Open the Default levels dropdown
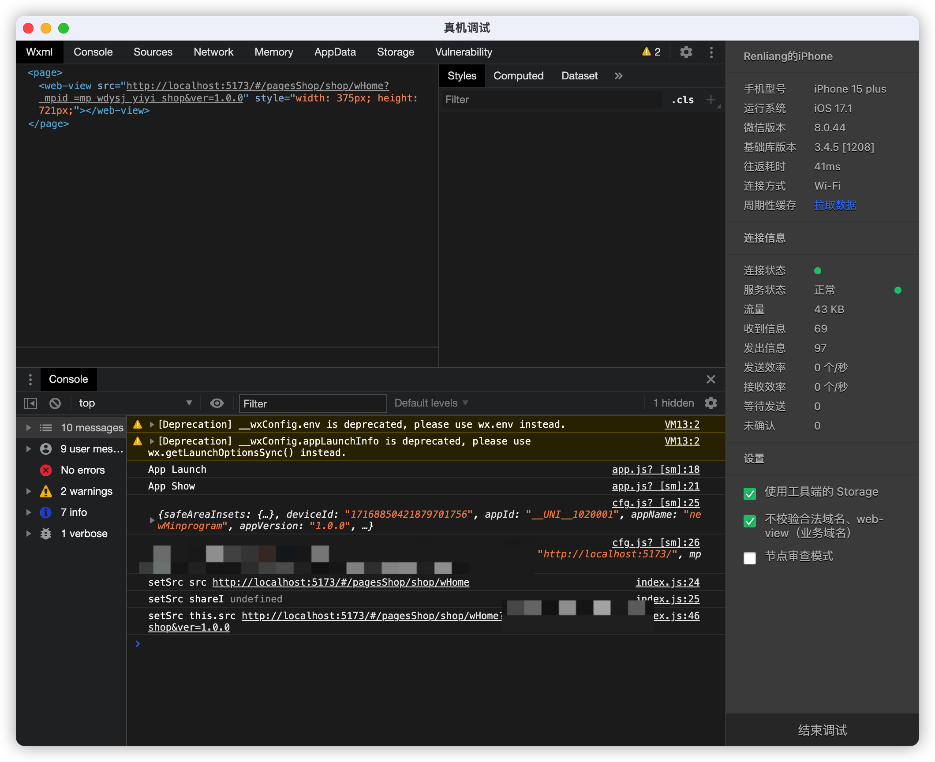This screenshot has width=935, height=762. 431,403
